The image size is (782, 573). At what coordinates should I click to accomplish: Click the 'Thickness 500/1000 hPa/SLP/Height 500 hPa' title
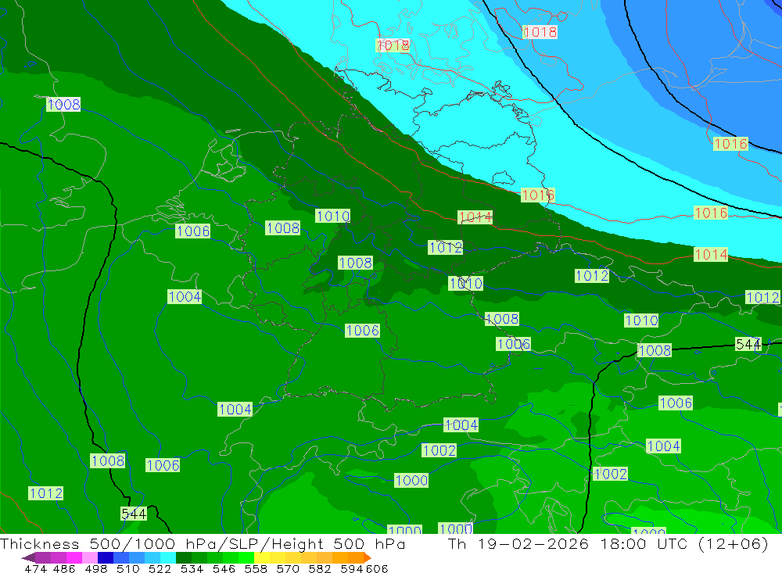coord(203,543)
